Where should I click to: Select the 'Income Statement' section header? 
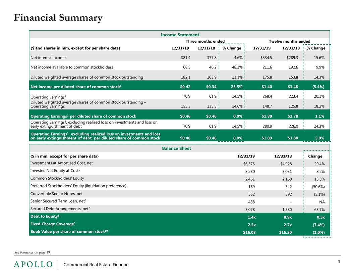(180, 35)
